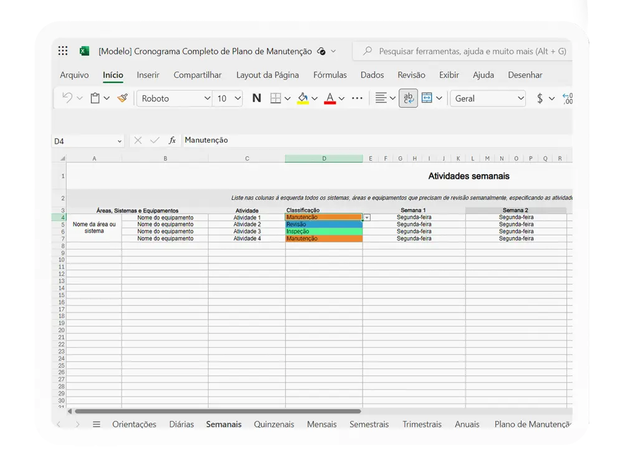Open the app launcher grid icon
This screenshot has height=467, width=623.
(63, 51)
